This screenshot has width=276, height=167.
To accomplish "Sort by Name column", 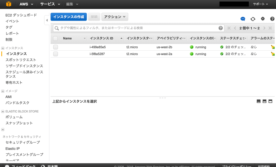I will coord(74,38).
